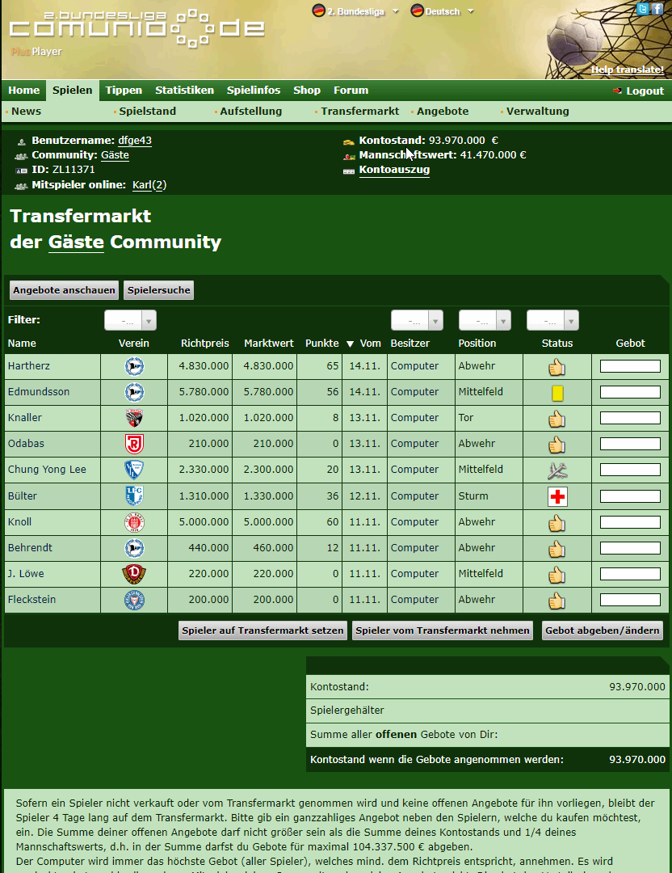This screenshot has width=672, height=873.
Task: Click Knaller's thumbs-up status icon
Action: 556,419
